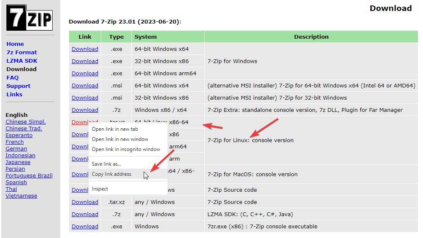Download the 64-bit Windows x64 .exe
Viewport: 423px width, 238px height.
85,49
